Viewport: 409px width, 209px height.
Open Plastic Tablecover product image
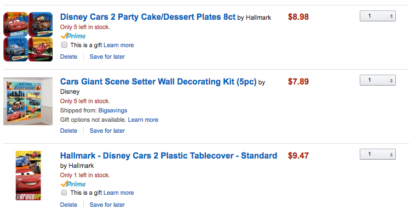28,176
